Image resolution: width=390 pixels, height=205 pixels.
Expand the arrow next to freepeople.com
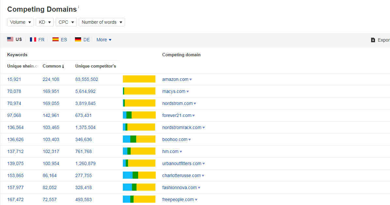click(x=196, y=200)
